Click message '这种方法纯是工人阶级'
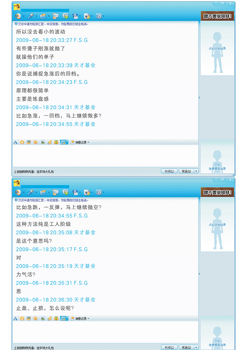 (44, 224)
